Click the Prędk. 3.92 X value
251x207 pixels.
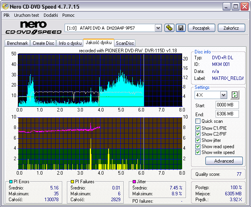point(236,200)
